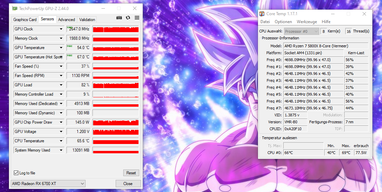
Task: Open the Memory Used (Dedicated) dropdown
Action: pyautogui.click(x=61, y=104)
